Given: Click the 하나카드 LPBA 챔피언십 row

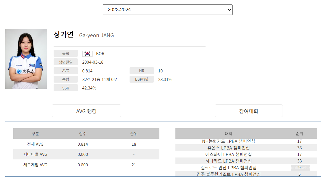Looking at the screenshot, I should point(229,161).
